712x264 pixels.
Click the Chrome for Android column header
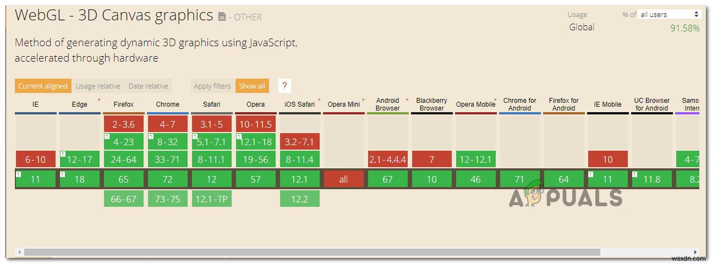point(520,104)
